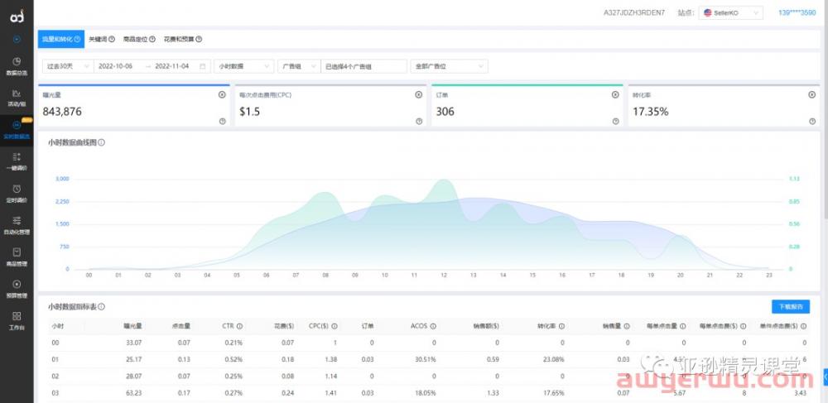Screen dimensions: 828x403
Task: Open 定时调价 clock sidebar item
Action: coord(17,194)
